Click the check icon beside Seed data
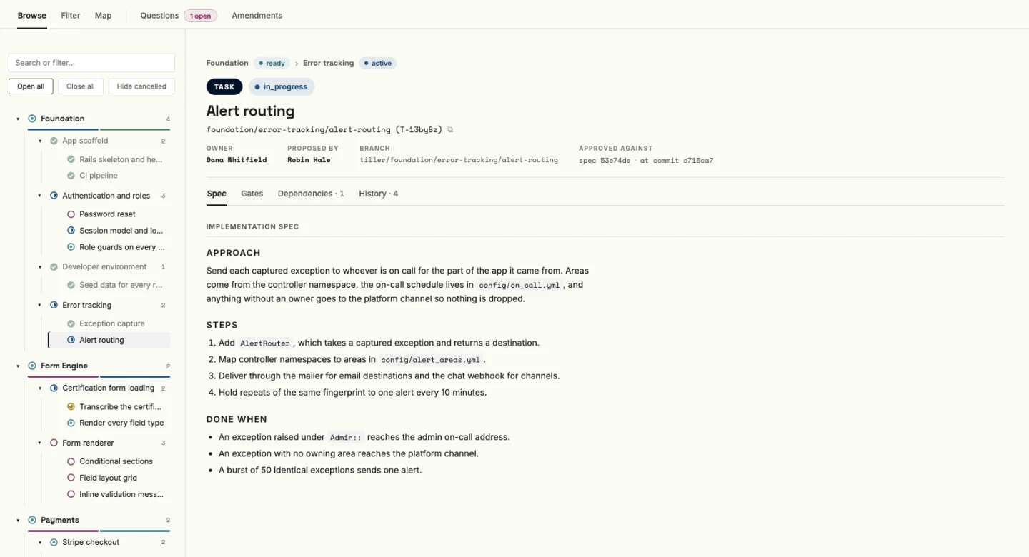Screen dimensions: 1029x557 click(71, 285)
